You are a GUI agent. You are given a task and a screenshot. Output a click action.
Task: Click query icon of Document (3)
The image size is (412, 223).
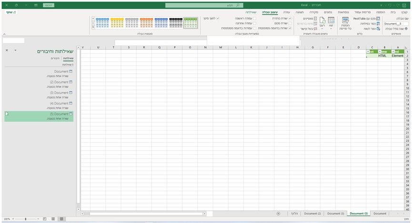pos(70,92)
